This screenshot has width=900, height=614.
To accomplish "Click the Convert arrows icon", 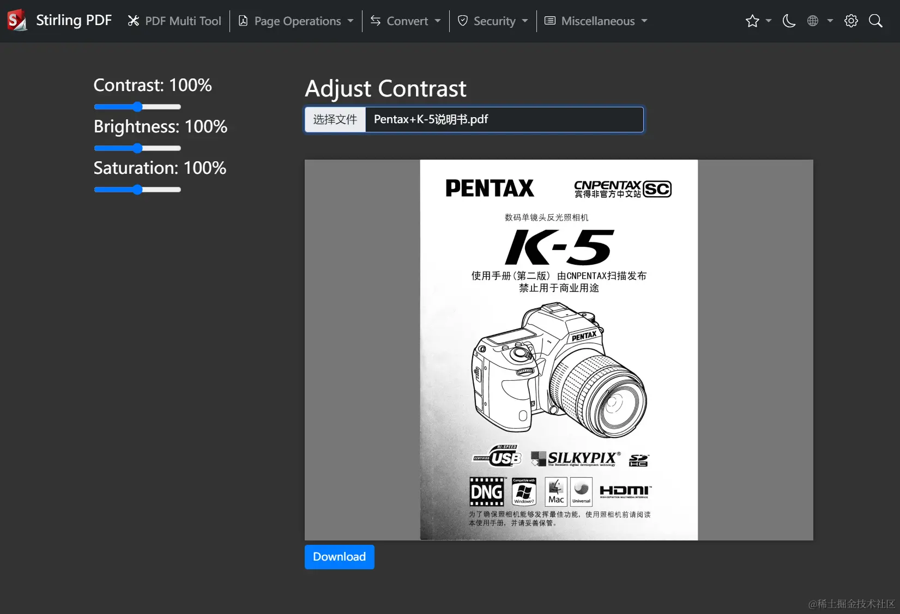I will (x=376, y=21).
